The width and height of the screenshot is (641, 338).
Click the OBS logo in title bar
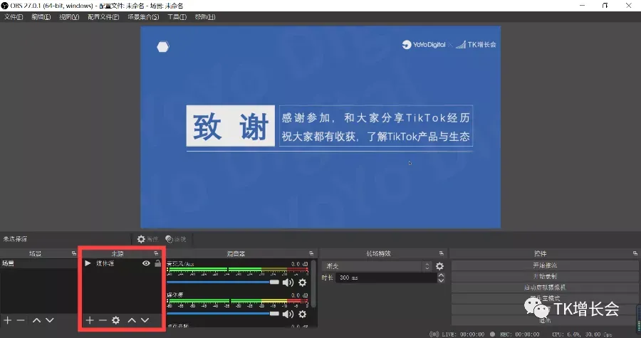click(x=5, y=6)
